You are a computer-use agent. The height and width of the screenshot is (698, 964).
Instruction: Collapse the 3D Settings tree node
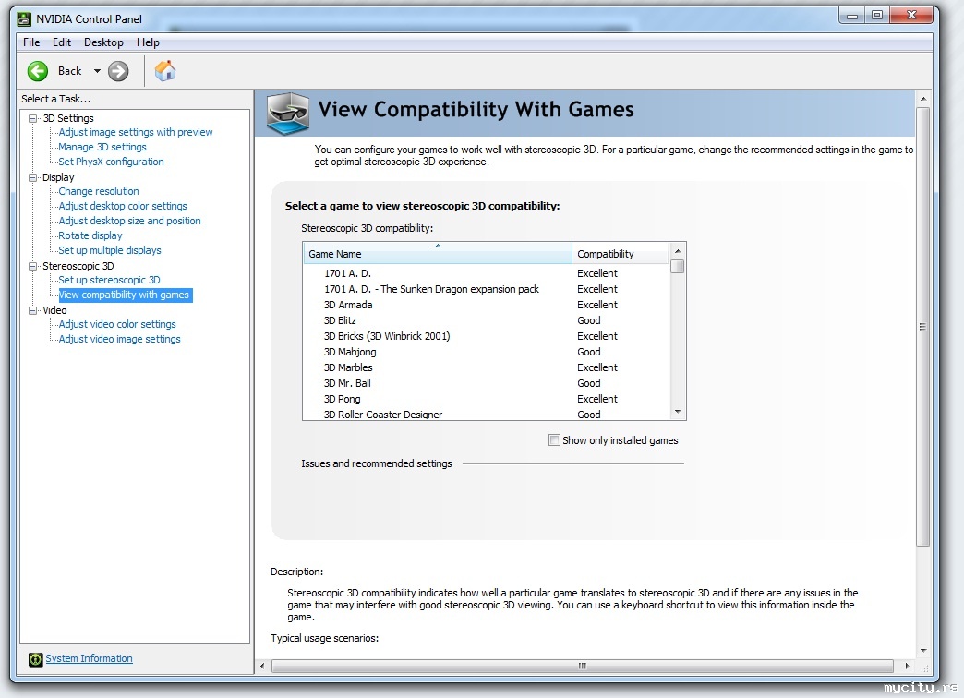coord(32,118)
